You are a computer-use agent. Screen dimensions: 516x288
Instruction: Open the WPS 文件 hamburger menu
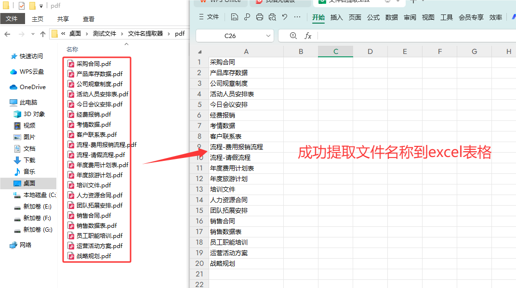(x=209, y=17)
